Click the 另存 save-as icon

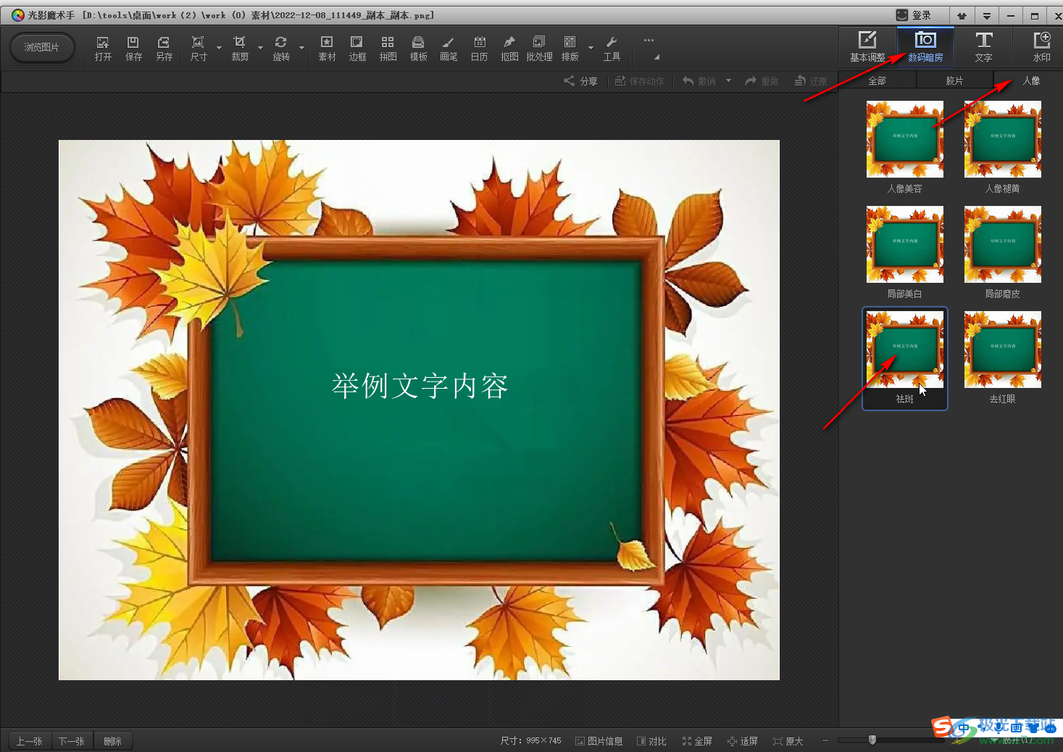click(164, 49)
